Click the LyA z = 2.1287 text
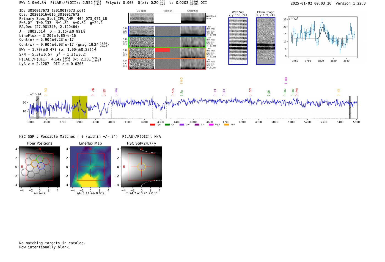385x262 pixels. tap(34, 64)
